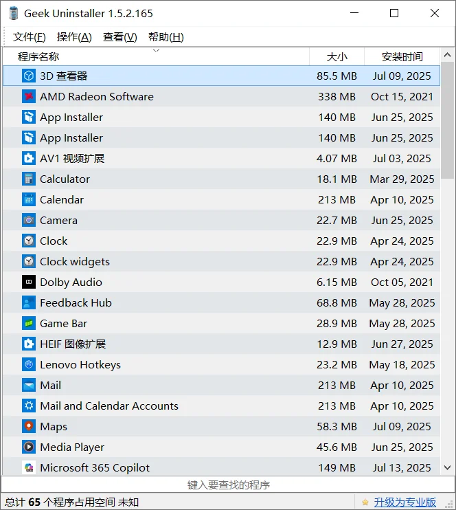Click the 338 MB size value
Screen dimensions: 456x510
[x=337, y=97]
